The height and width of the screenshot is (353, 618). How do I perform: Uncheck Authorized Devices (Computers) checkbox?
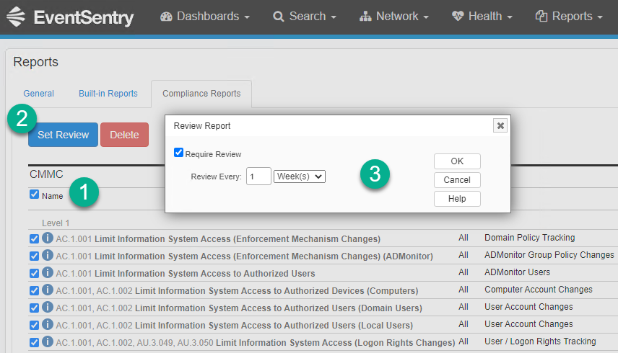click(34, 290)
